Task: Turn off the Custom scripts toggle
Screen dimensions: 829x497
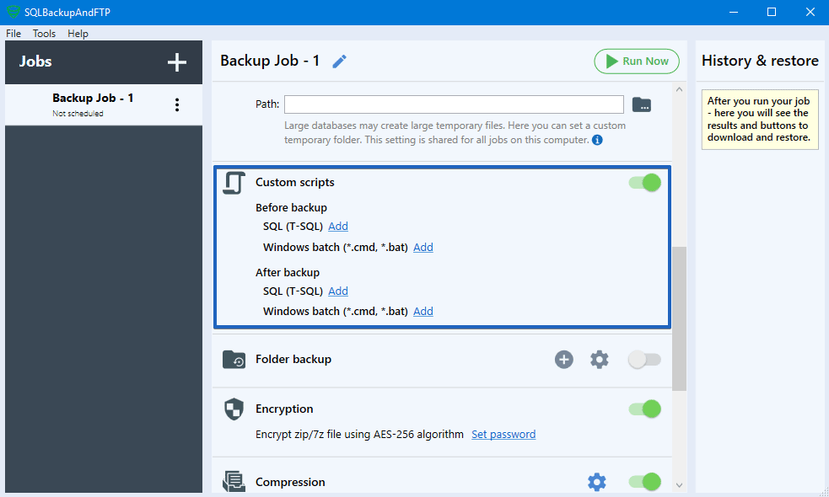Action: [644, 183]
